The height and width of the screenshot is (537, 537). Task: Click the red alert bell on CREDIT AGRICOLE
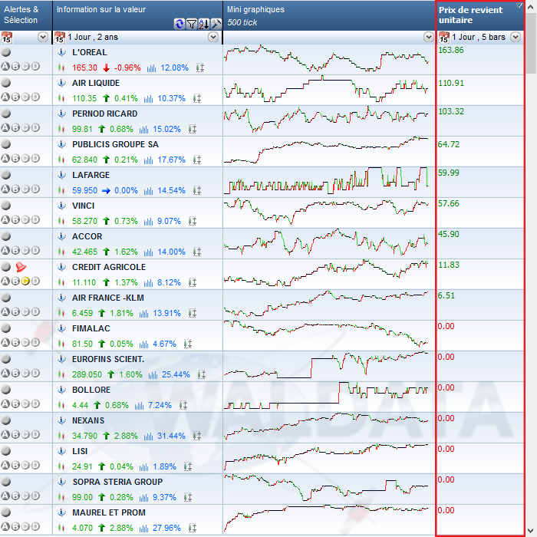tap(21, 267)
